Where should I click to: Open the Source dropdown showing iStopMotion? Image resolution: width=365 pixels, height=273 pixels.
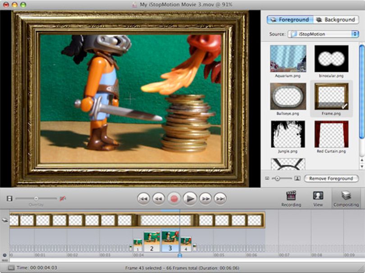pyautogui.click(x=323, y=34)
